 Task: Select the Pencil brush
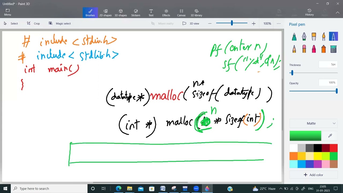coord(294,49)
